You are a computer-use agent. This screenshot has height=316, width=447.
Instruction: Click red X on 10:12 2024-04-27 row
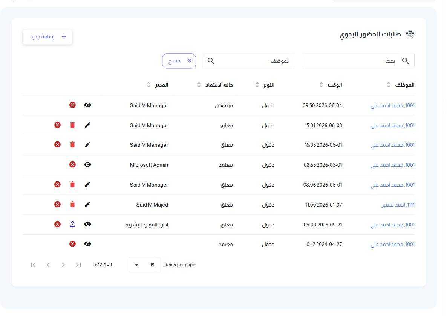(72, 244)
